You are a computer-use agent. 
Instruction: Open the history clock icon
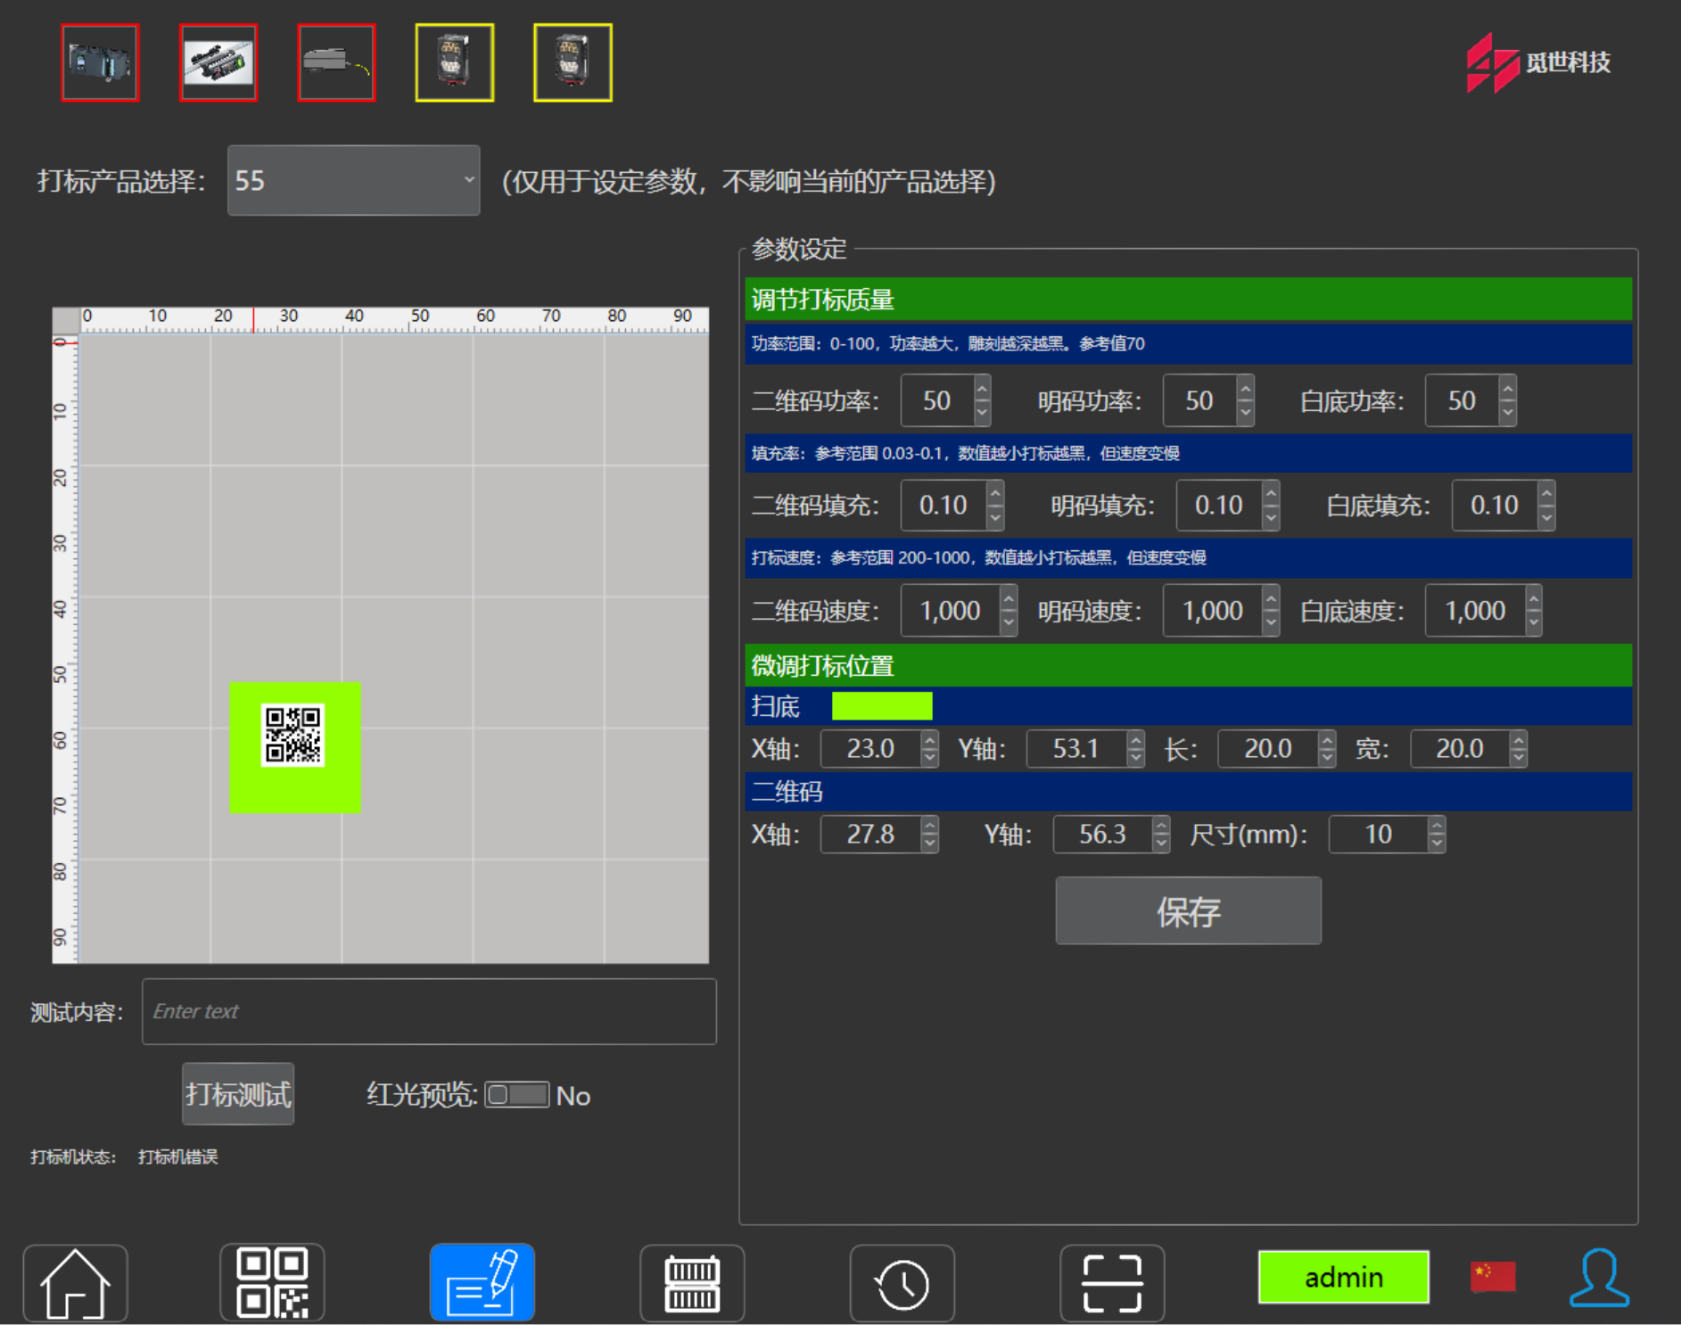coord(902,1282)
